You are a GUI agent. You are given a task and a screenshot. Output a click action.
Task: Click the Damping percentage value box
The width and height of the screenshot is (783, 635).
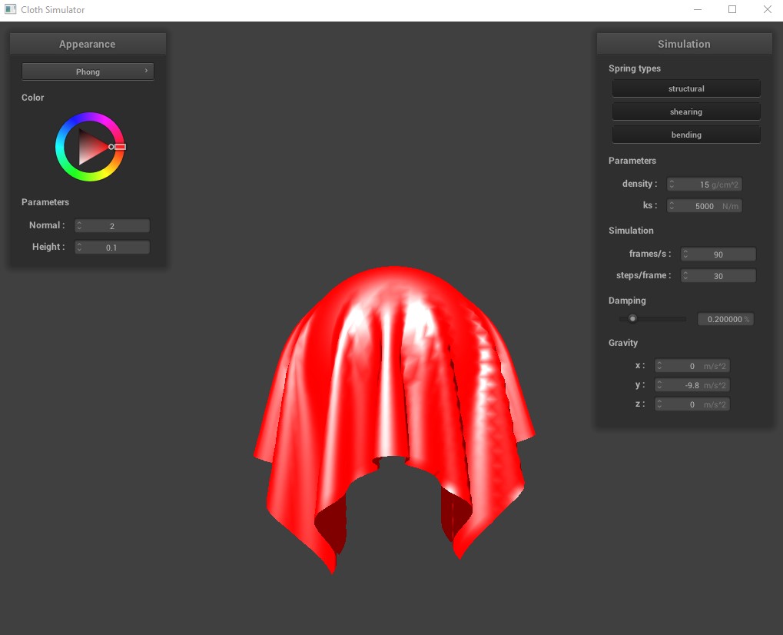point(725,319)
